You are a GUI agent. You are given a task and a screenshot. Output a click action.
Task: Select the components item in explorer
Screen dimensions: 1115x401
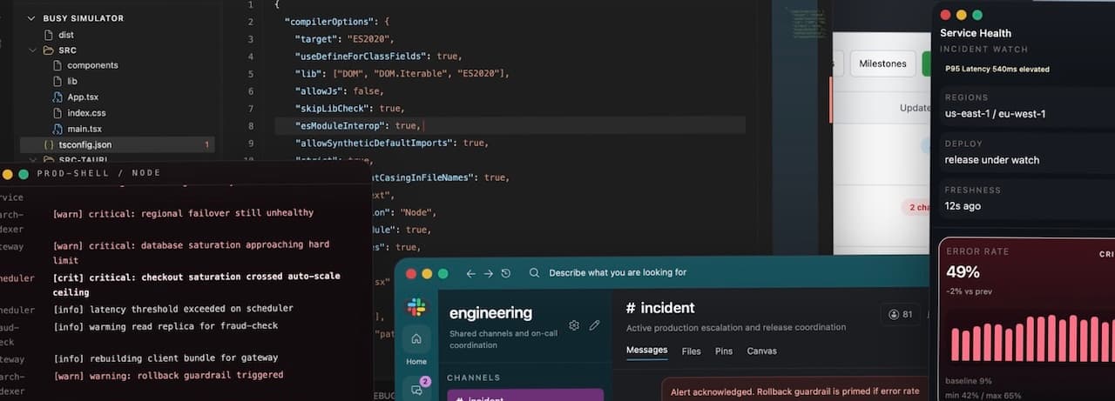(x=92, y=65)
